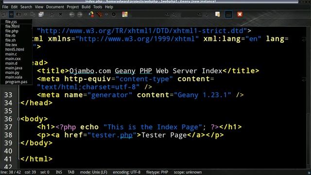Click the "tester.php" text on line 38
Screen dimensions: 311x175
[112, 135]
